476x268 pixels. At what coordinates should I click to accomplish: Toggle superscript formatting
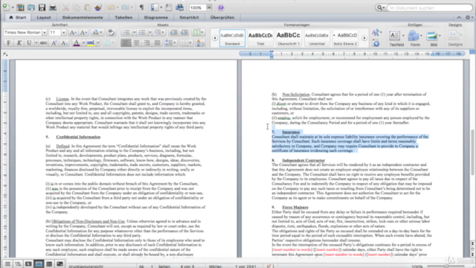click(54, 43)
